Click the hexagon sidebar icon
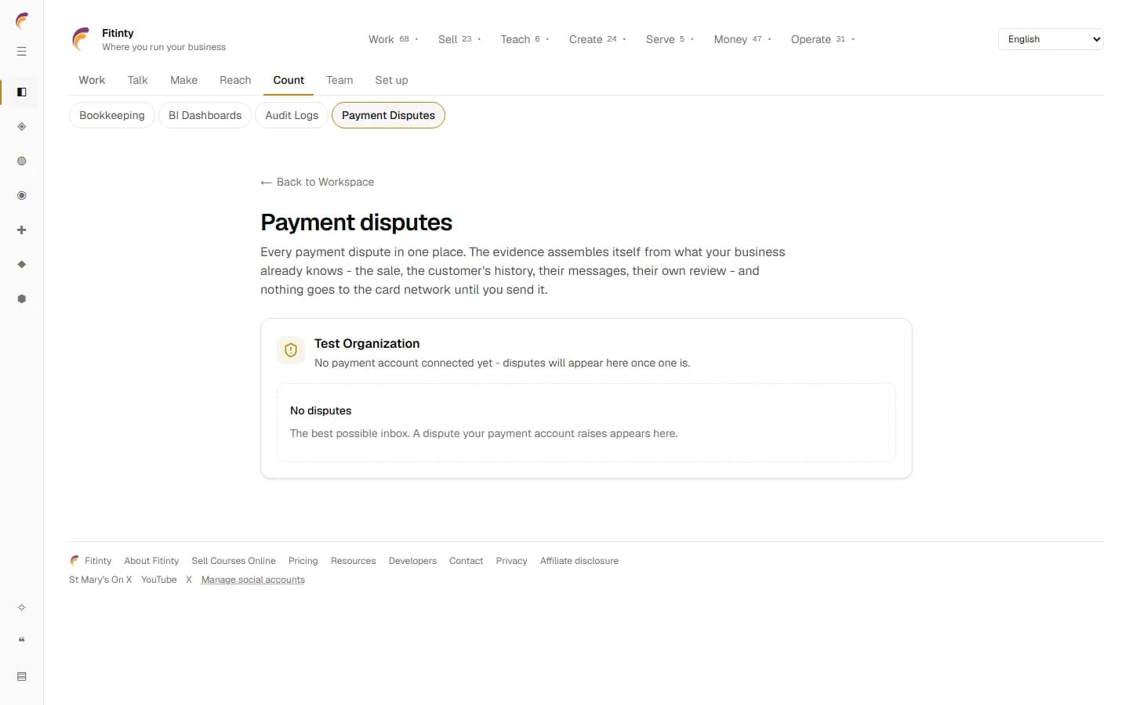Screen dimensions: 1129x705 click(x=22, y=299)
